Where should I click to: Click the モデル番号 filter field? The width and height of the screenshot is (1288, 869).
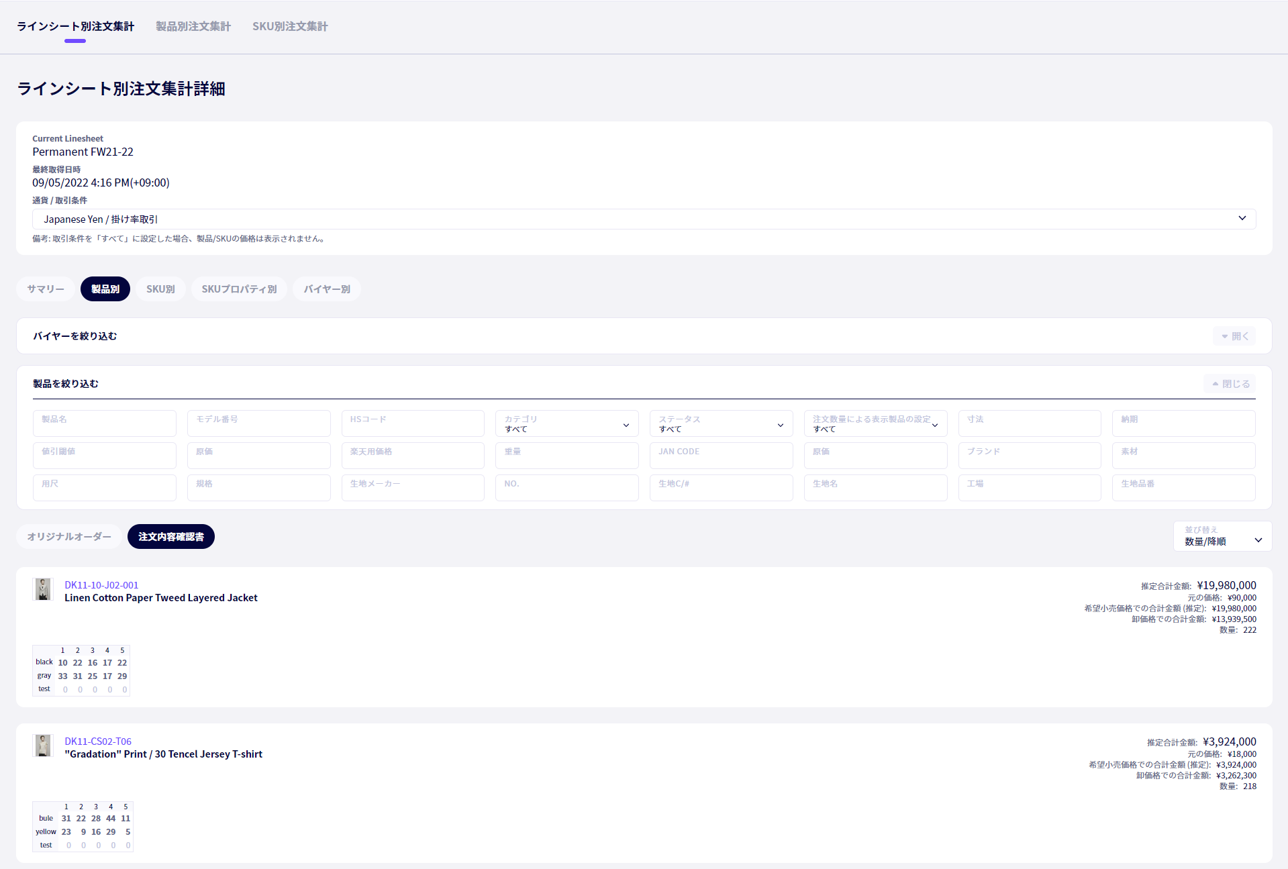point(259,423)
